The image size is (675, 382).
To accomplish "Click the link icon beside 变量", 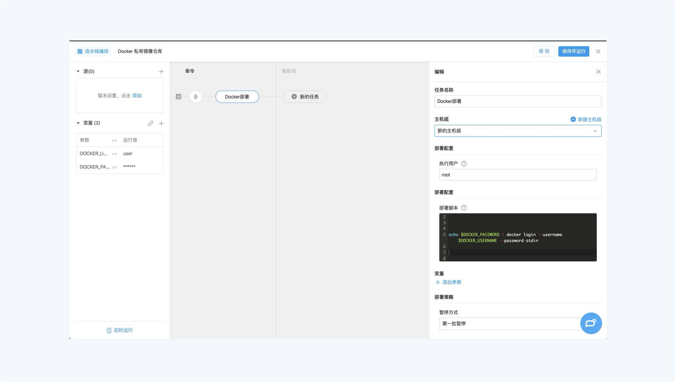I will click(150, 123).
